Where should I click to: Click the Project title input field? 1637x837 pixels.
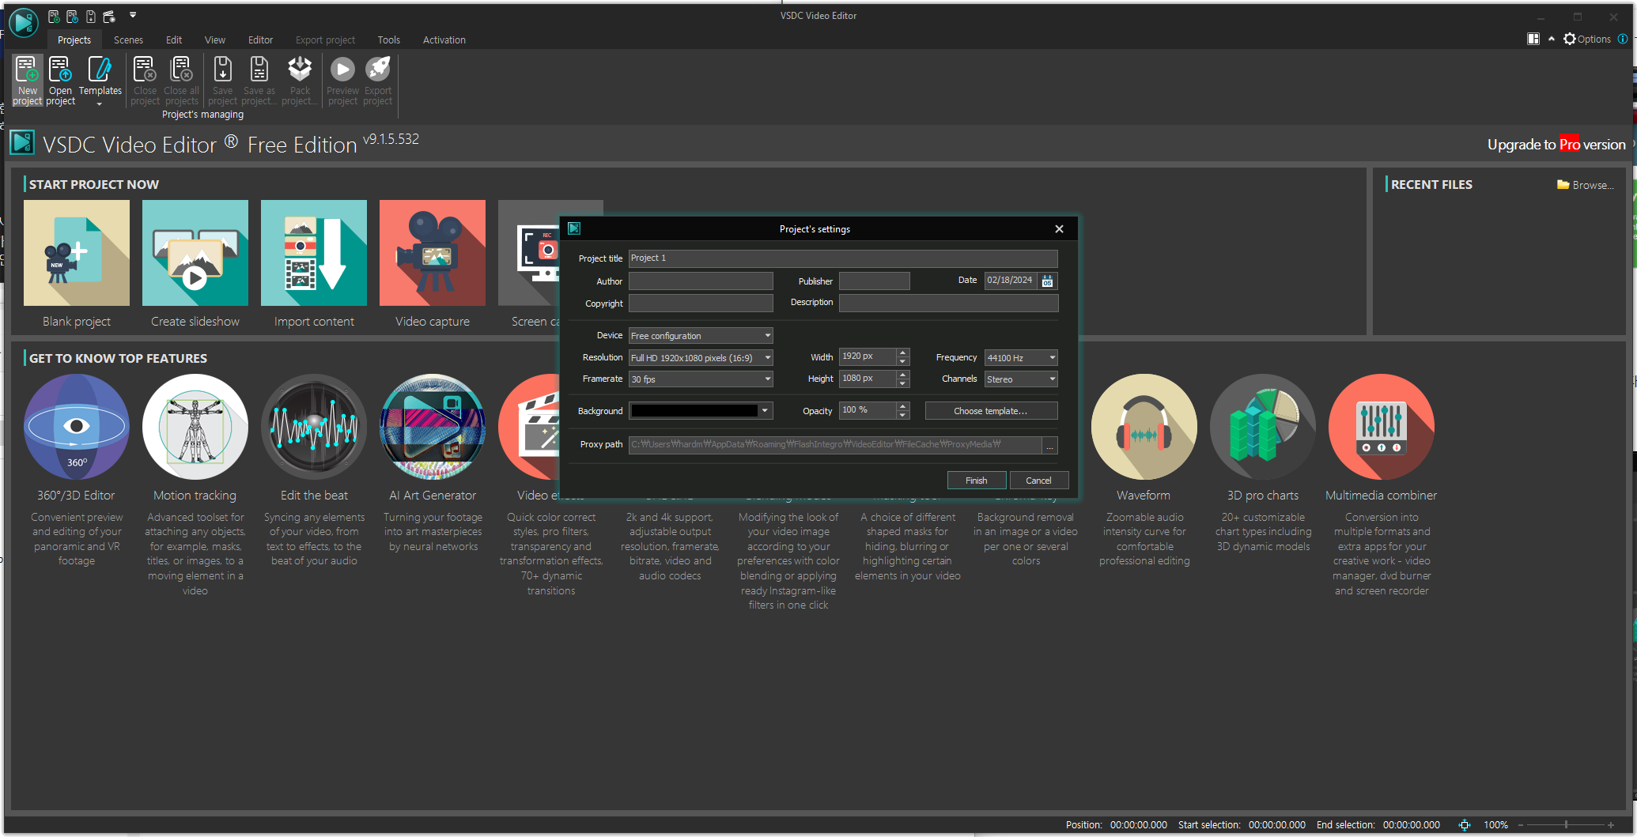(x=843, y=258)
